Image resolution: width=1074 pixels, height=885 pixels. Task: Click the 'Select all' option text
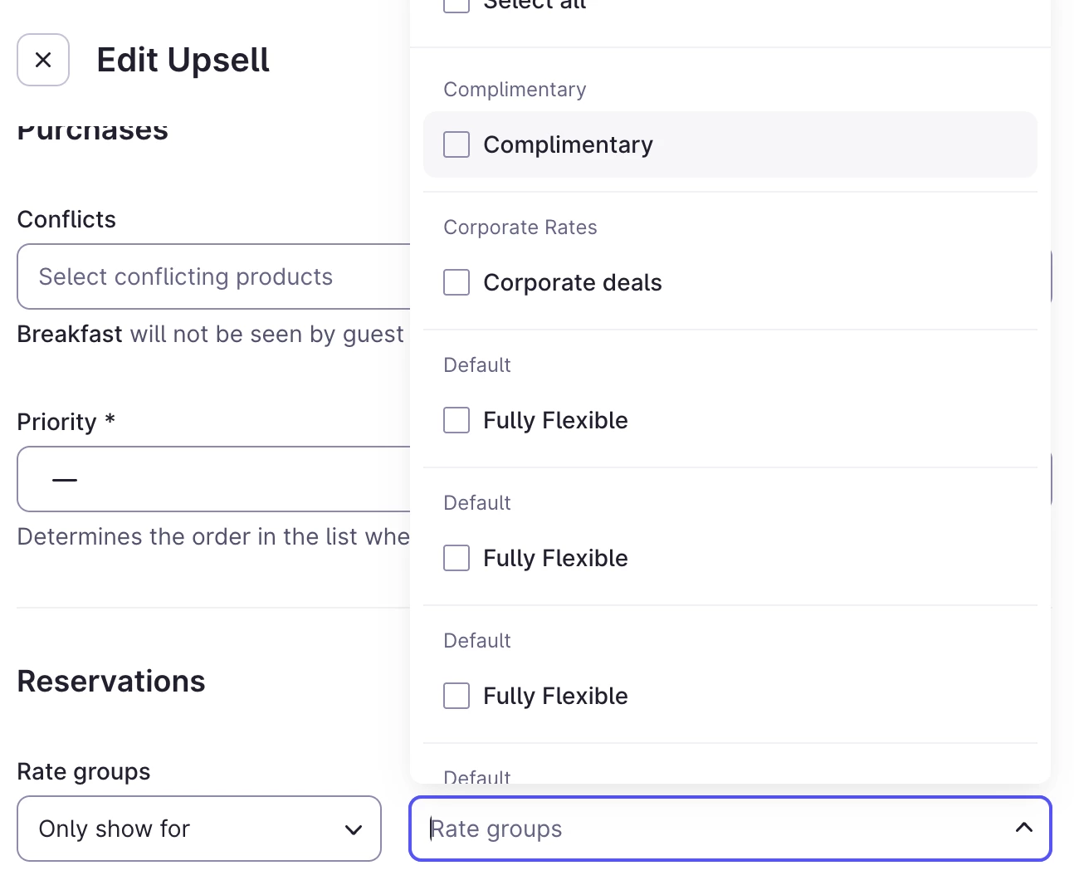point(535,5)
